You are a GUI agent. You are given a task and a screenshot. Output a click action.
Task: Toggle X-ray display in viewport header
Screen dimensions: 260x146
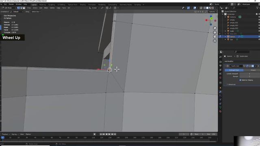pos(201,8)
